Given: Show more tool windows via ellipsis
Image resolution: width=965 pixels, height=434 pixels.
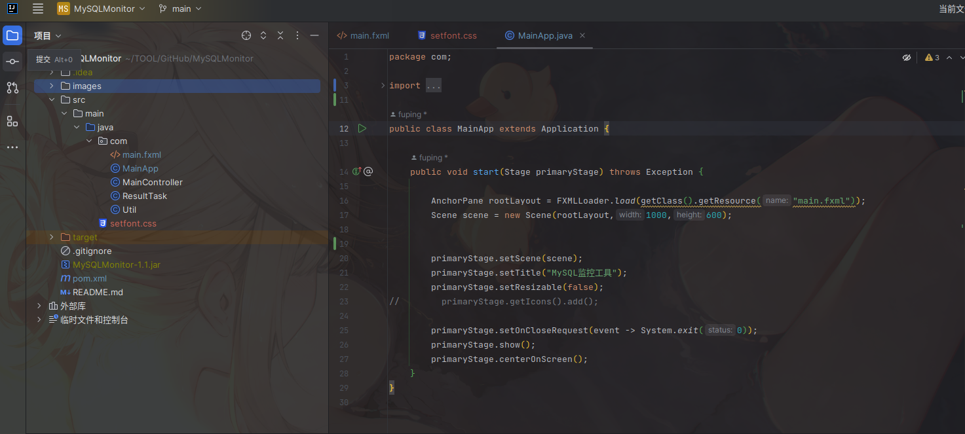Looking at the screenshot, I should (12, 147).
